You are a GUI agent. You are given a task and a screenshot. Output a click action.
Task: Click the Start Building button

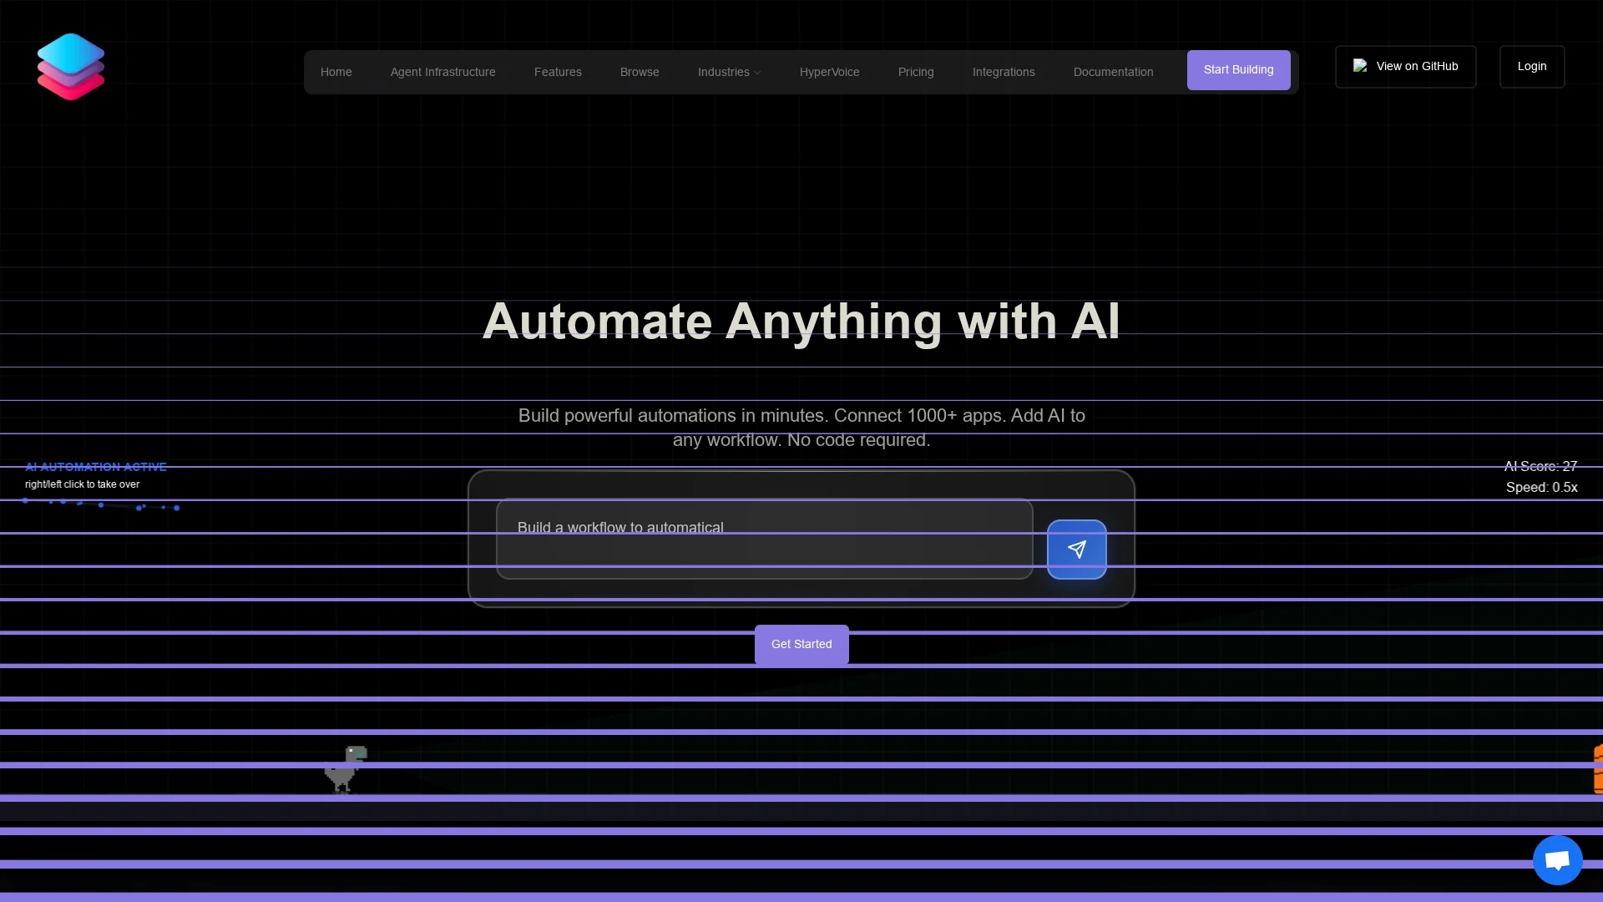click(x=1239, y=70)
